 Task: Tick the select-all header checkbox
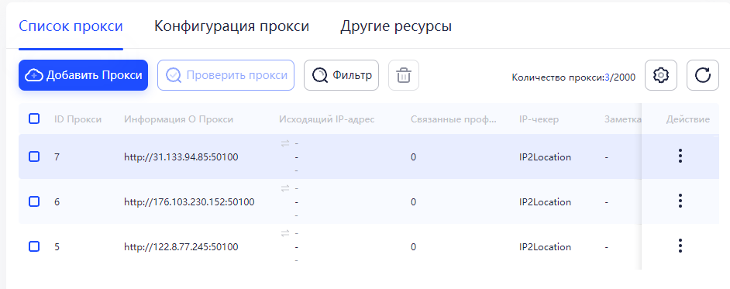click(x=34, y=119)
